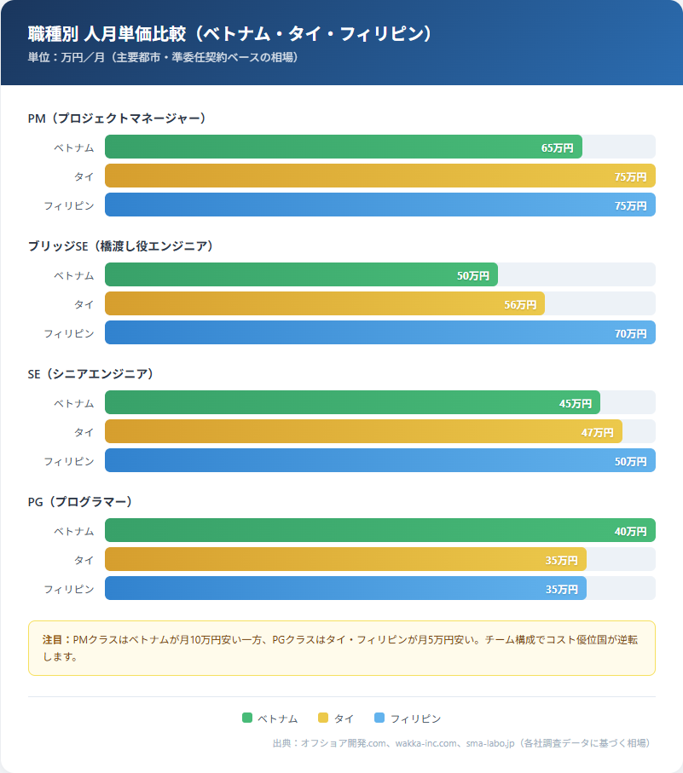Click the green ベトナム legend swatch
The image size is (683, 773).
tap(247, 718)
